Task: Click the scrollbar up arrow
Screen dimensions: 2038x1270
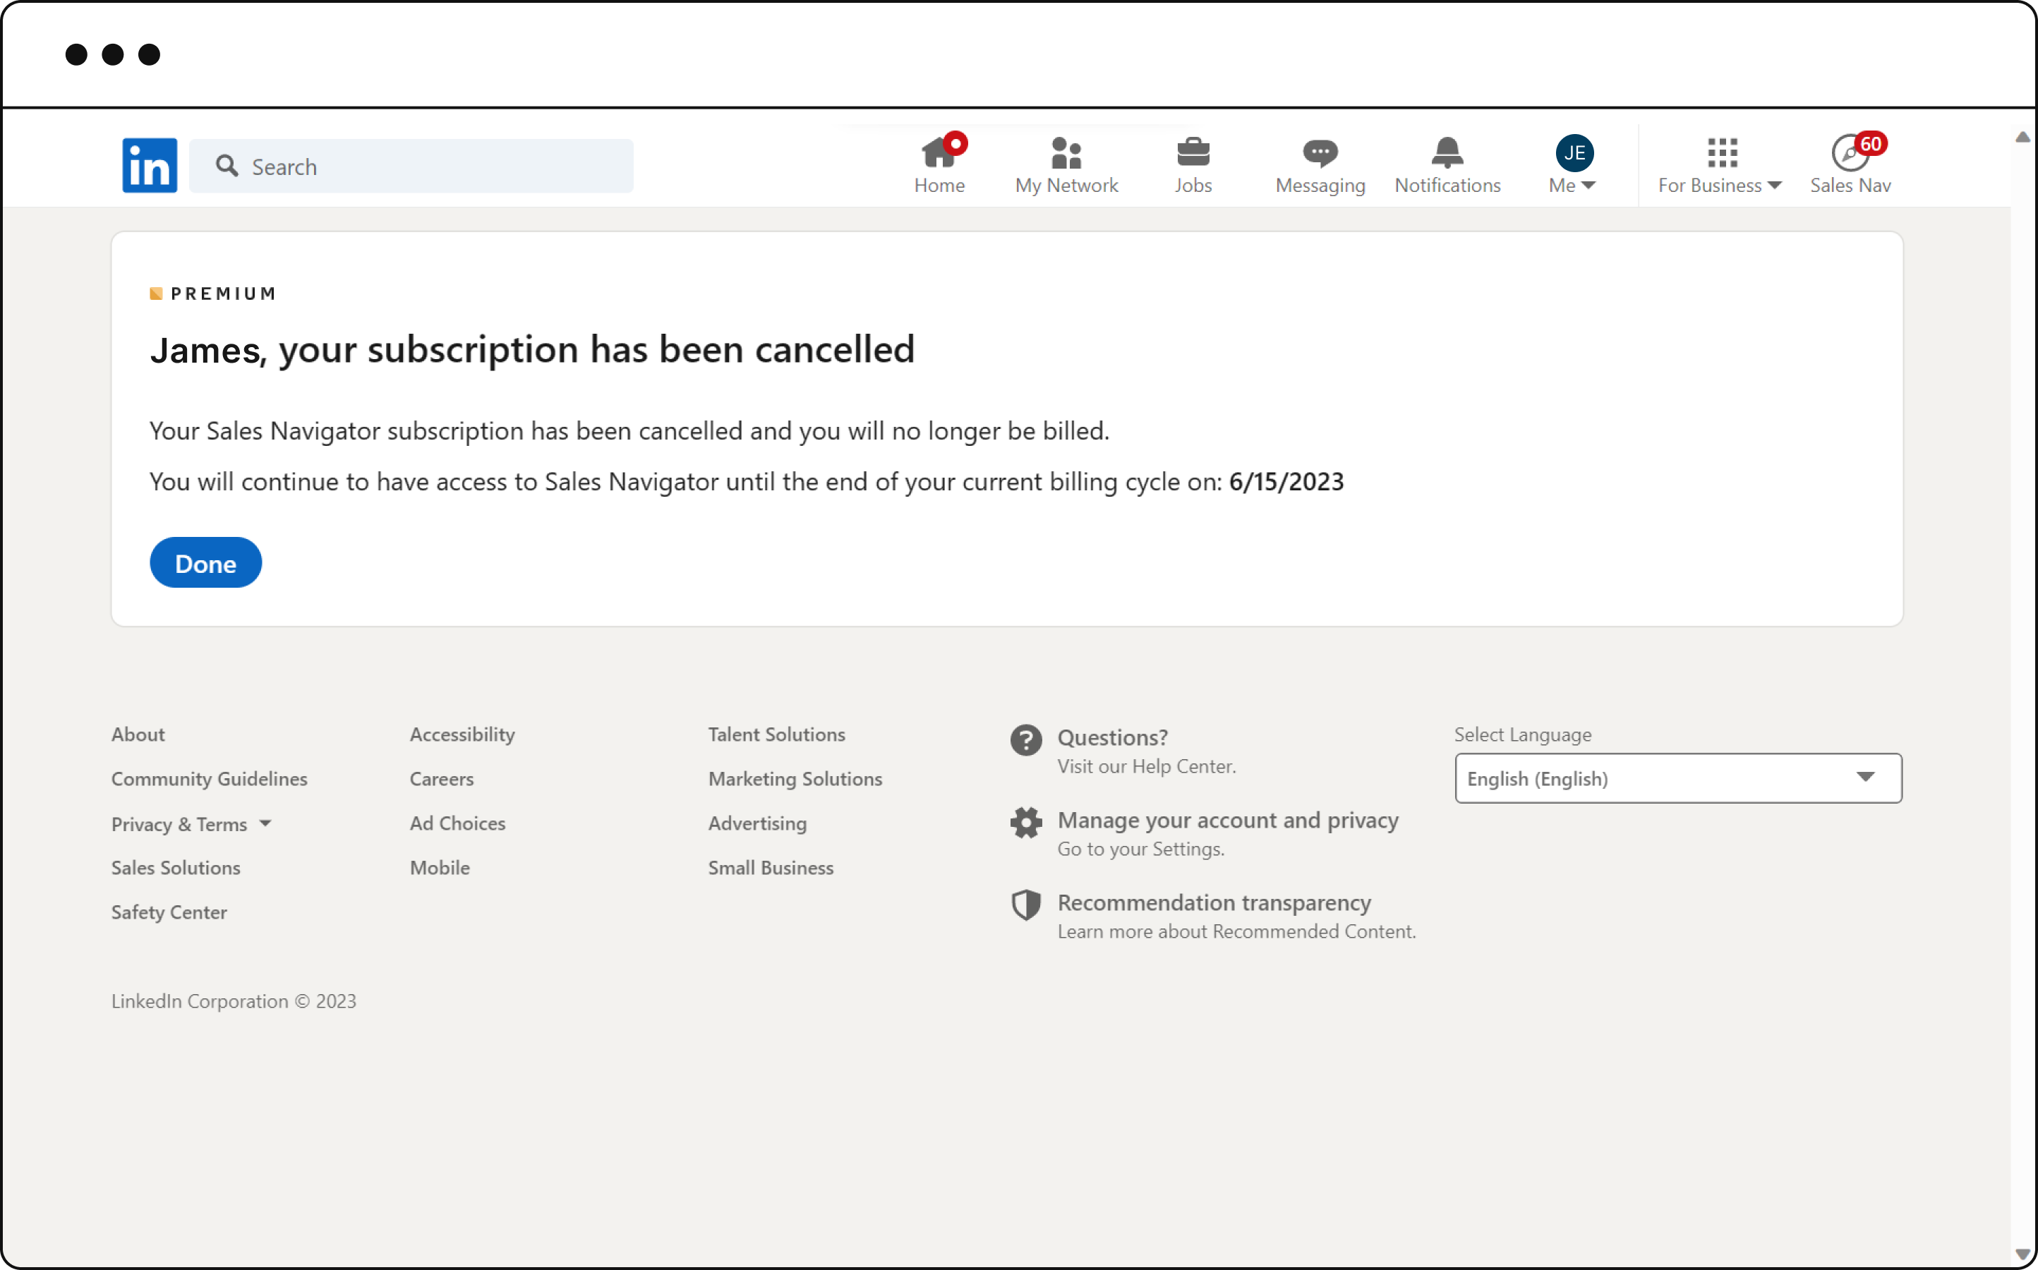Action: [2023, 137]
